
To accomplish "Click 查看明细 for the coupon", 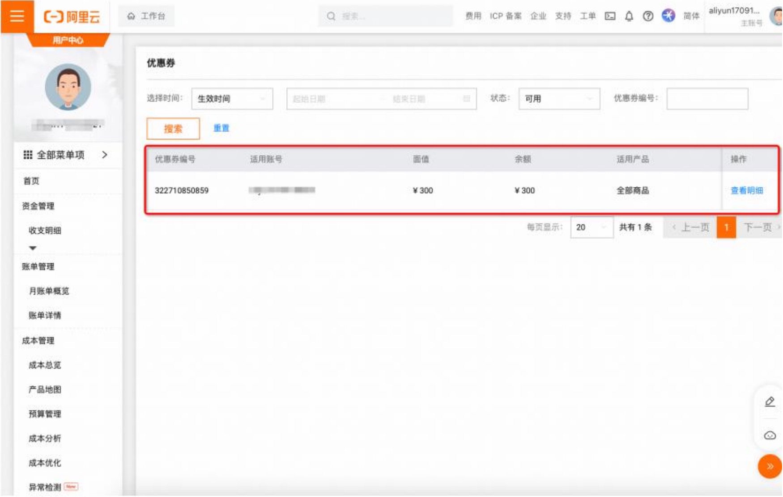I will click(746, 190).
